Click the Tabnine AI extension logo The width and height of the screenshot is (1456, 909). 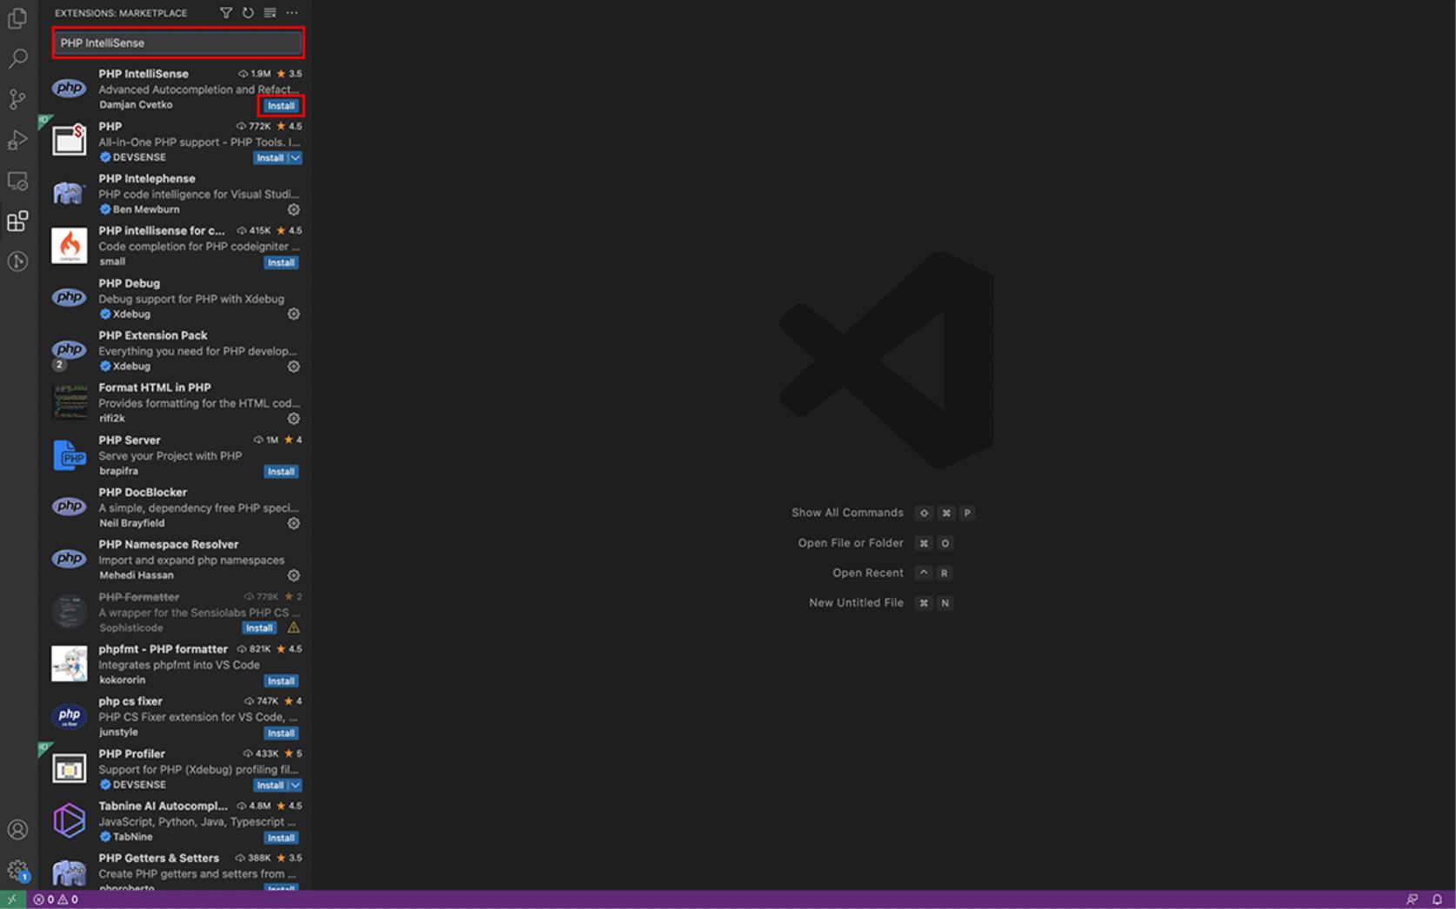coord(69,820)
